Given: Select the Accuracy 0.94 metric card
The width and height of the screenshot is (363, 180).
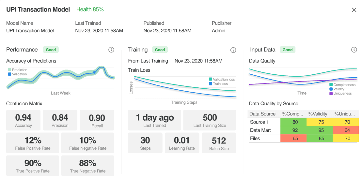Looking at the screenshot, I should (x=24, y=121).
